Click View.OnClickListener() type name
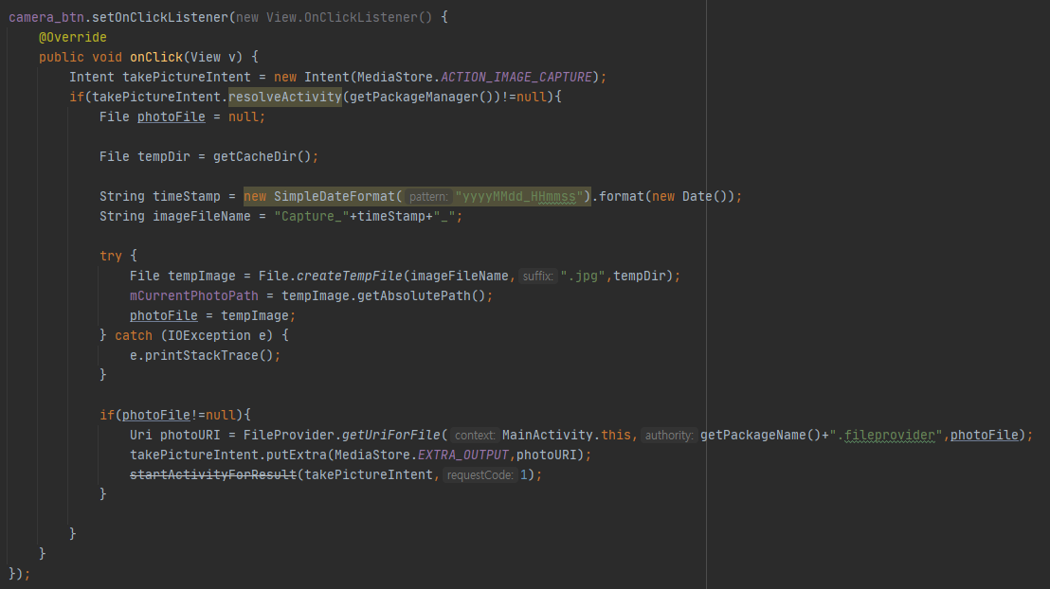Viewport: 1050px width, 589px height. [350, 17]
